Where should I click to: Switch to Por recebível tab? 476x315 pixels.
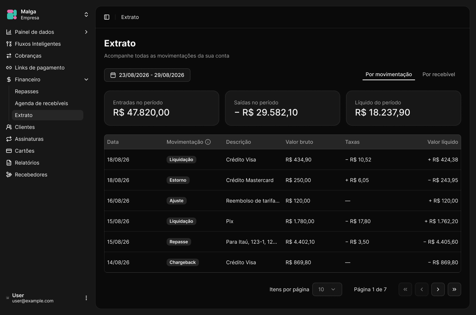click(439, 74)
